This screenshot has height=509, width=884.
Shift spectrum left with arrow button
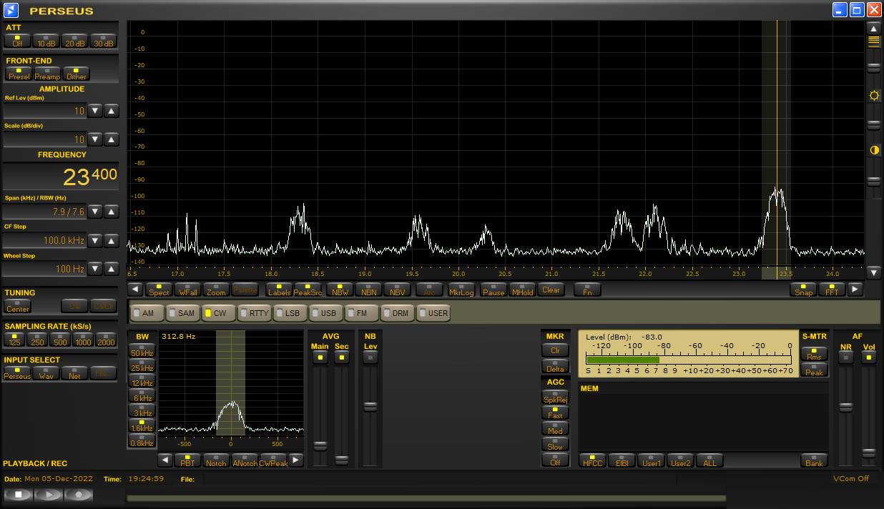coord(135,290)
